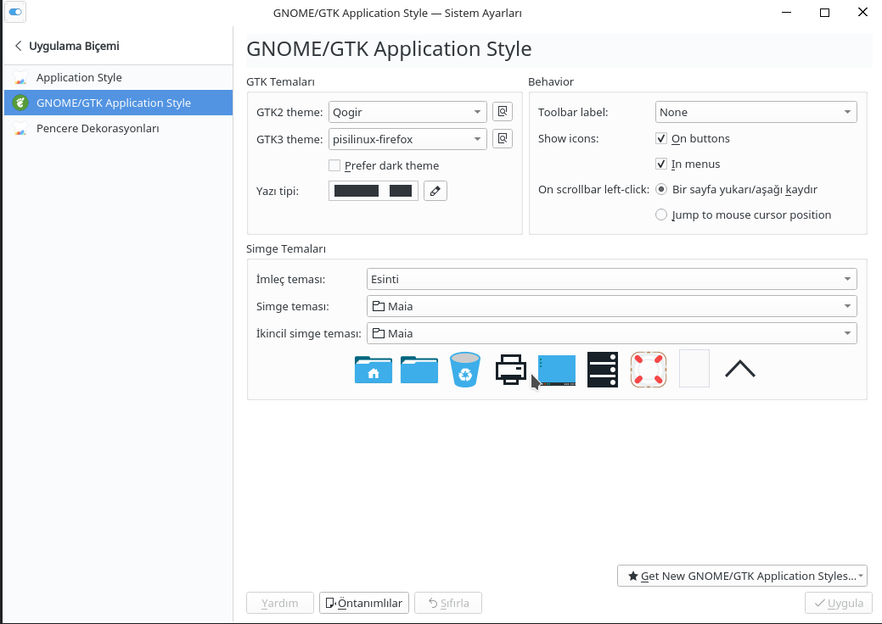Click the recycle bin preview icon

[465, 370]
